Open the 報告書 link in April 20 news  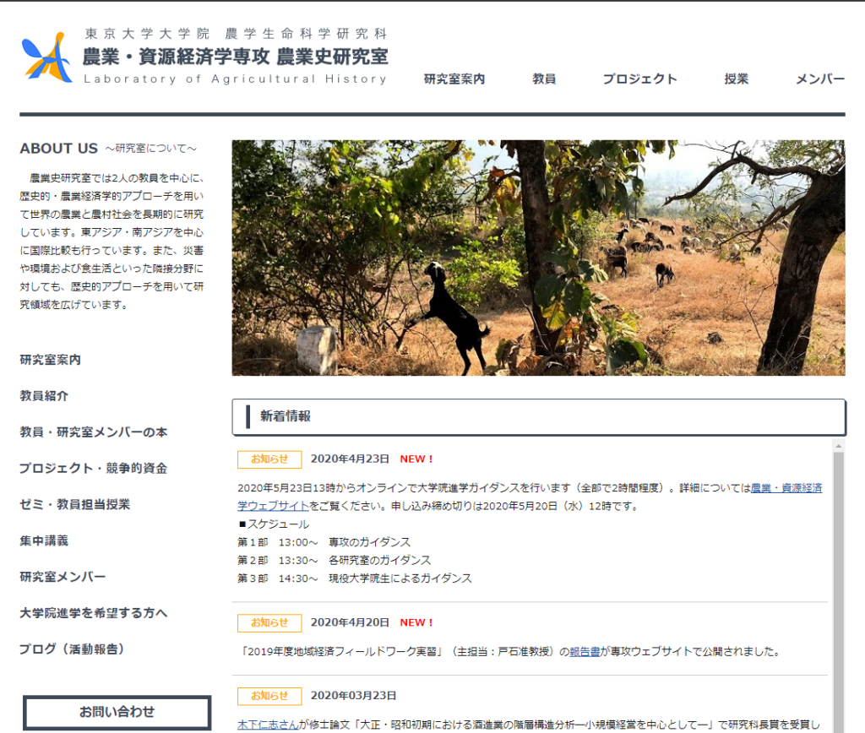pos(585,651)
